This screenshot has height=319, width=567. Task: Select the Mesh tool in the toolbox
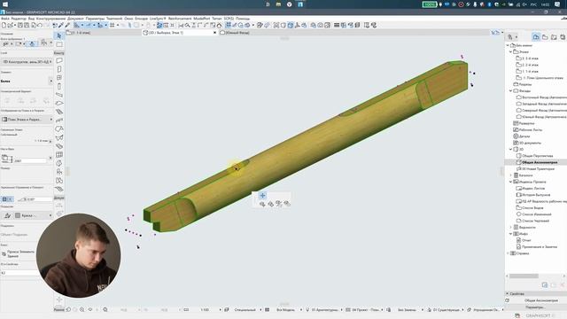click(x=59, y=189)
